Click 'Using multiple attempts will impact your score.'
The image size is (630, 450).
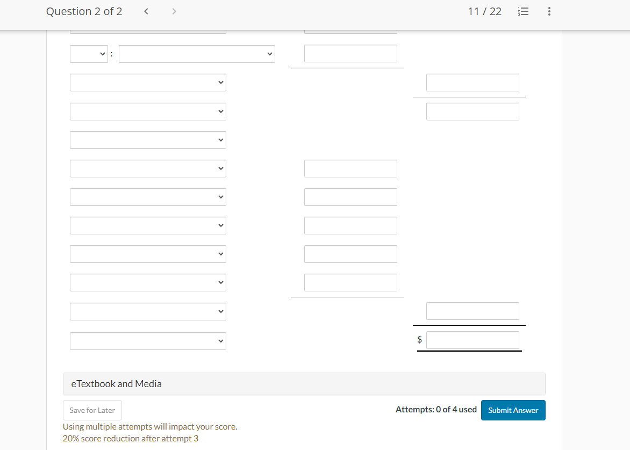click(150, 427)
